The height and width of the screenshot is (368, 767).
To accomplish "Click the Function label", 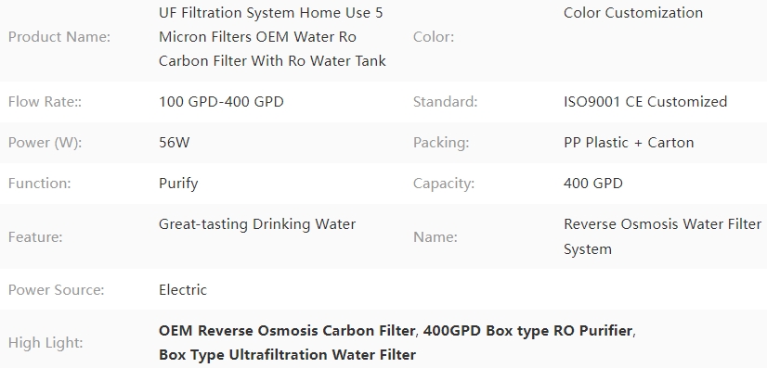I will click(x=40, y=184).
